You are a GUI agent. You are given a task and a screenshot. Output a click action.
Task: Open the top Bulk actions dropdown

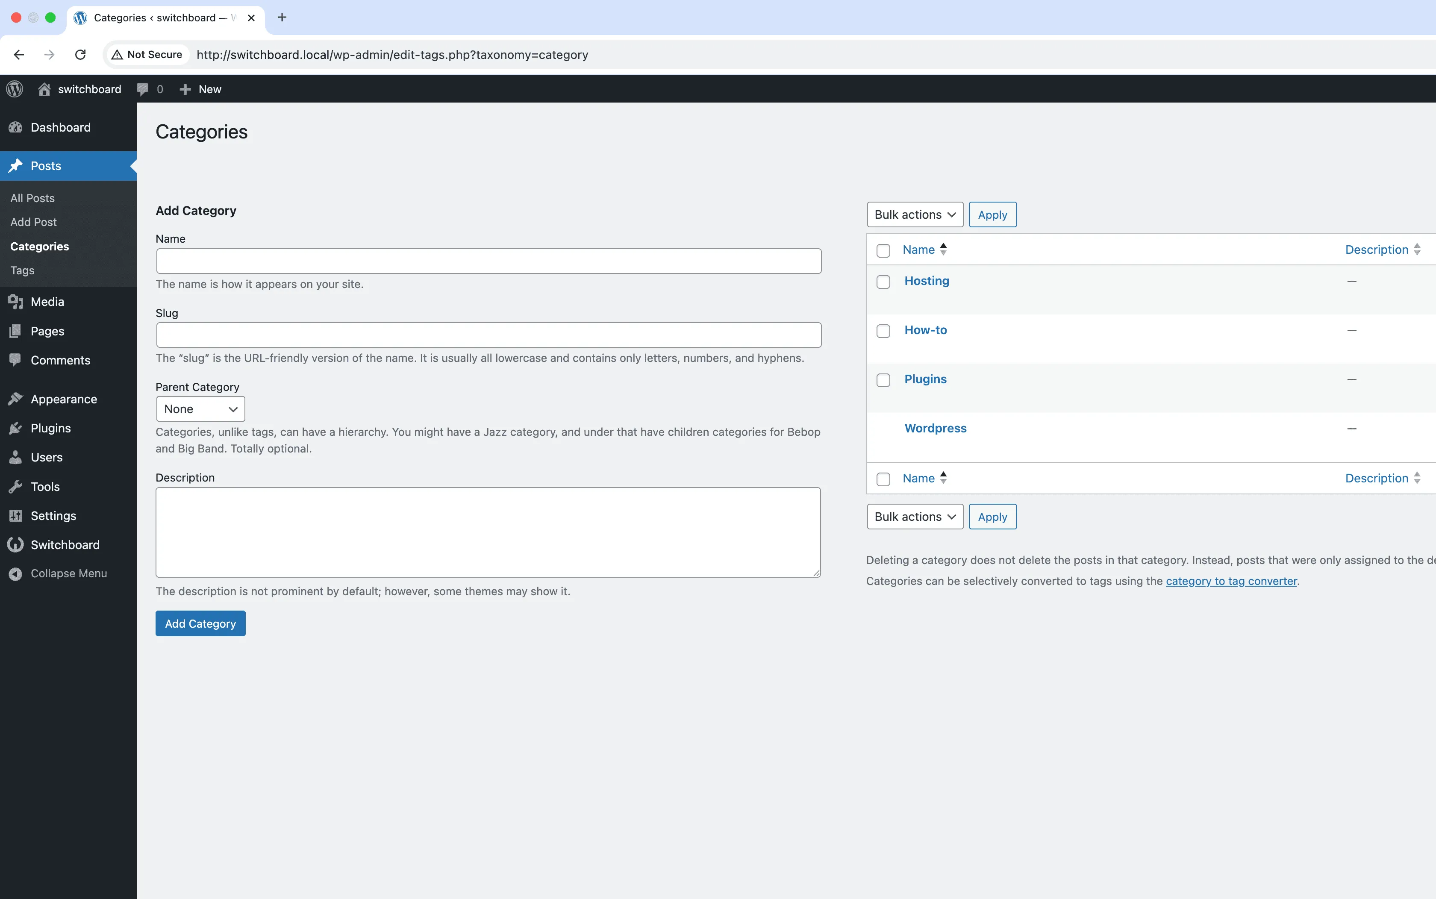point(914,214)
